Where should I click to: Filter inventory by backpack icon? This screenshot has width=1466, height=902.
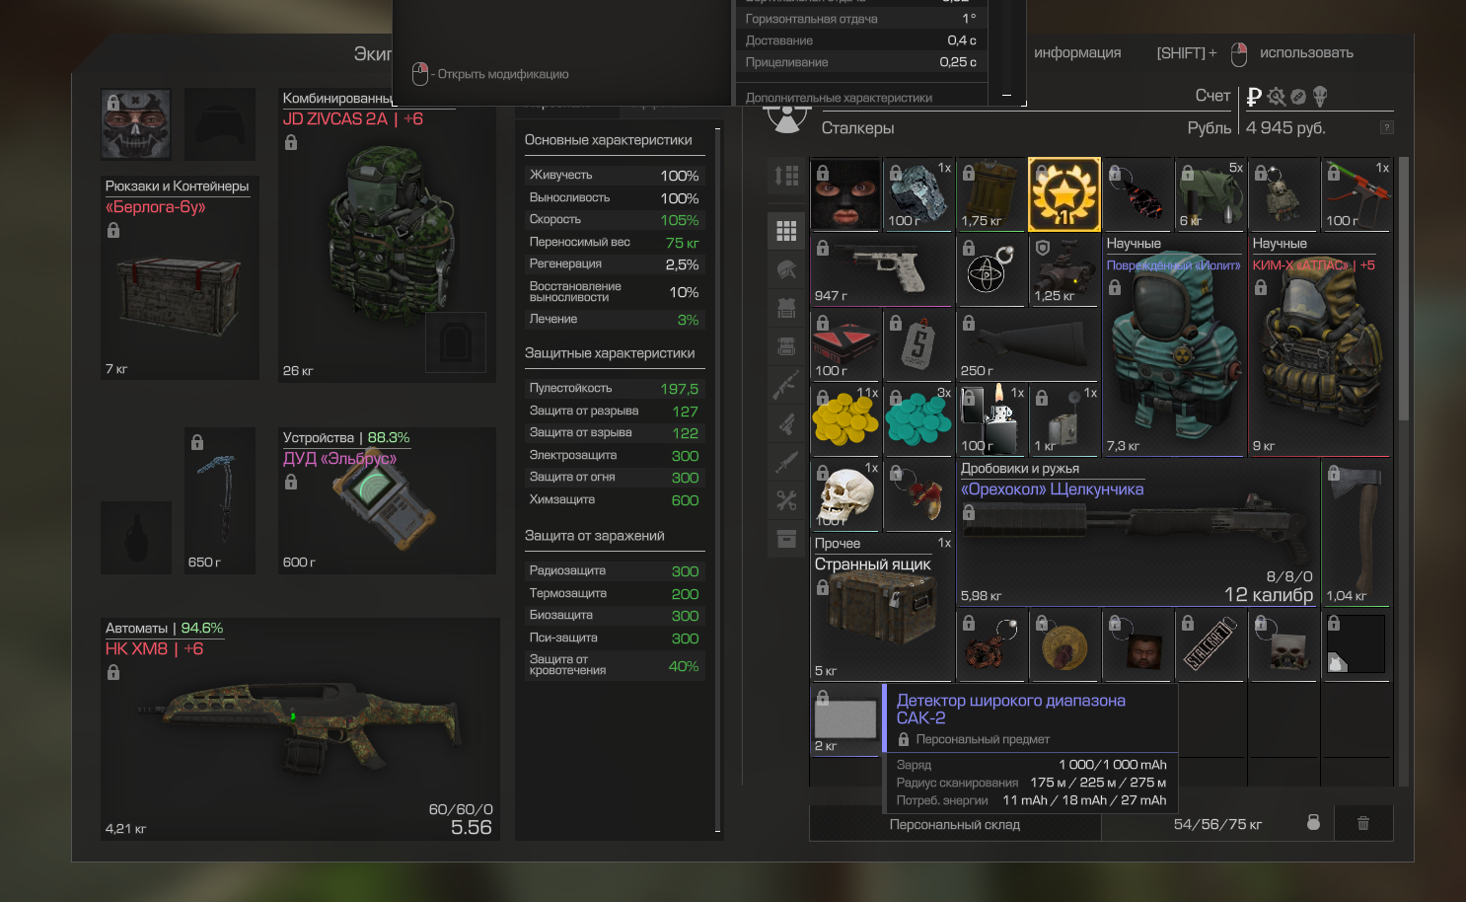pos(786,346)
